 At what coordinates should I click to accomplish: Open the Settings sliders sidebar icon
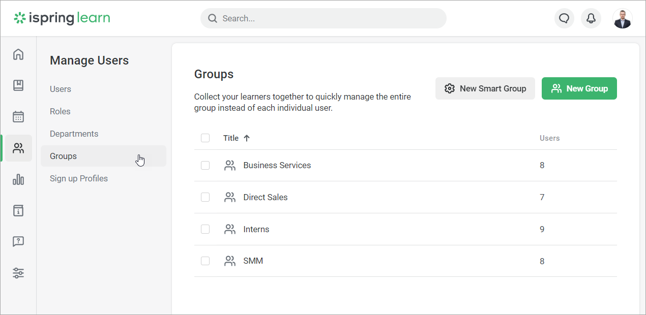(x=18, y=273)
